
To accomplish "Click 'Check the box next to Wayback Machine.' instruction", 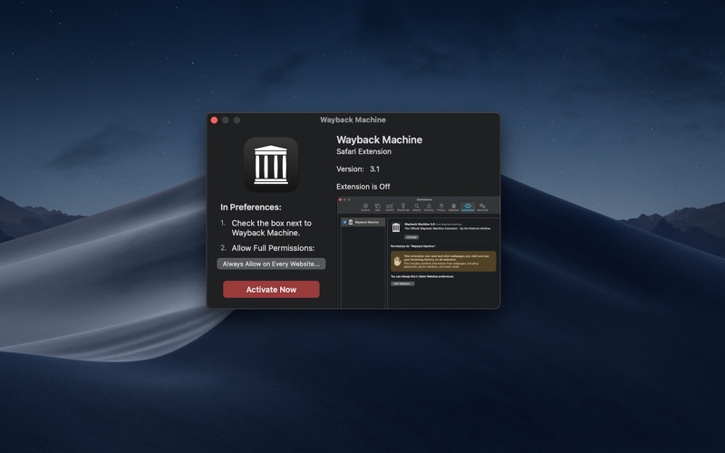I will pyautogui.click(x=271, y=228).
